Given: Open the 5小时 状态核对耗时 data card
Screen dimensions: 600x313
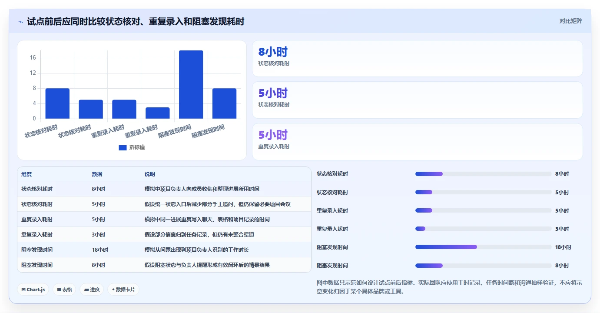Looking at the screenshot, I should (x=417, y=100).
